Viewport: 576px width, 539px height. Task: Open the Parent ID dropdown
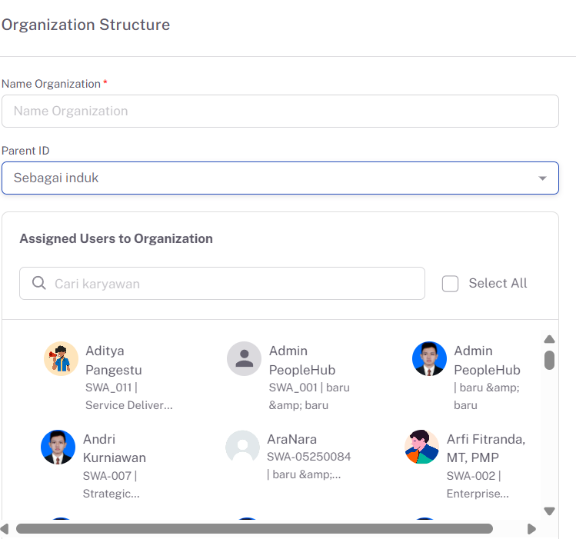tap(280, 178)
